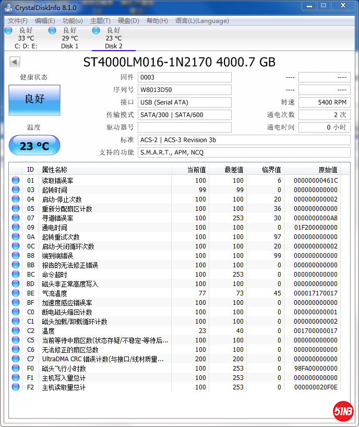Open the 硬盘(D) disk menu

point(128,21)
